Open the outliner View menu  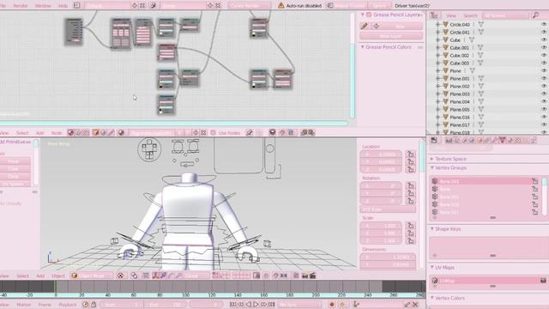click(451, 15)
